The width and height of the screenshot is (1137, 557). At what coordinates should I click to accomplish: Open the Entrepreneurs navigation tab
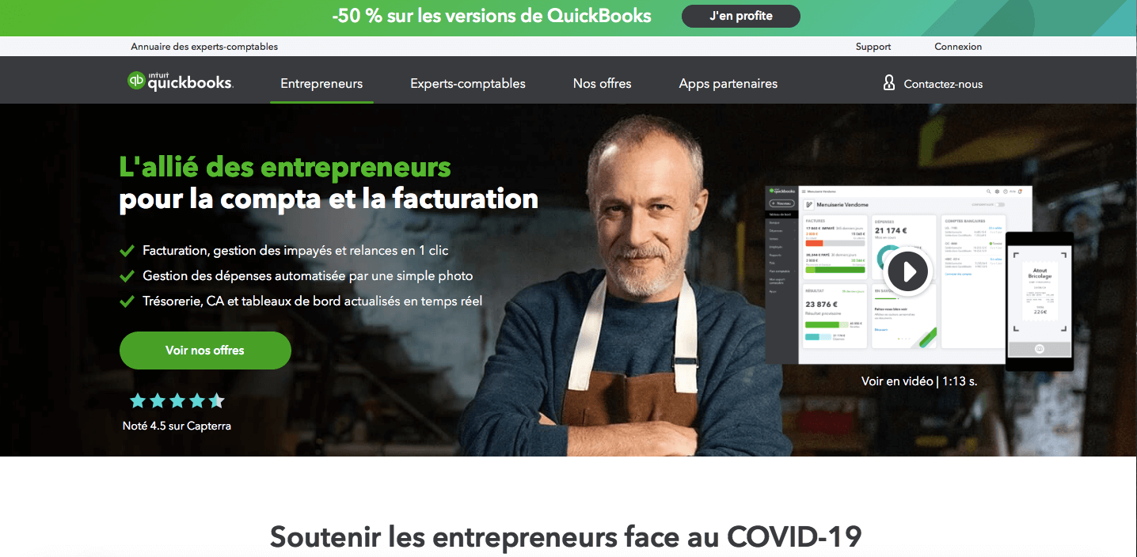coord(321,83)
